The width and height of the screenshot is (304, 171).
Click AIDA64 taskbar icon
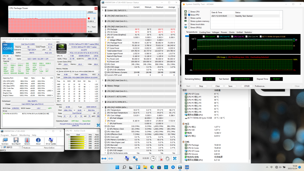(x=187, y=167)
